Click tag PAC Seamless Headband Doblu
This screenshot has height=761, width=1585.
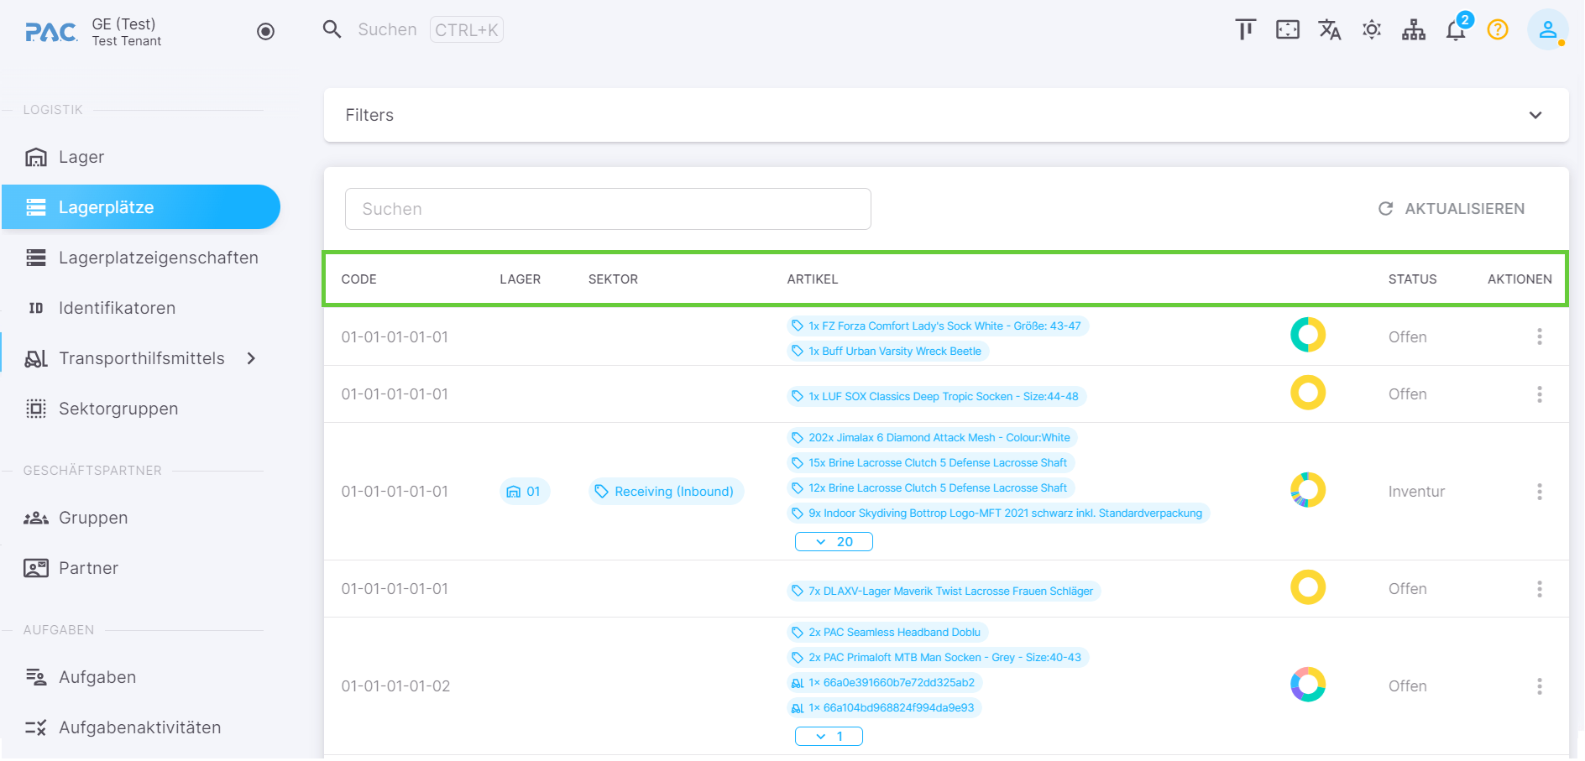(x=887, y=632)
